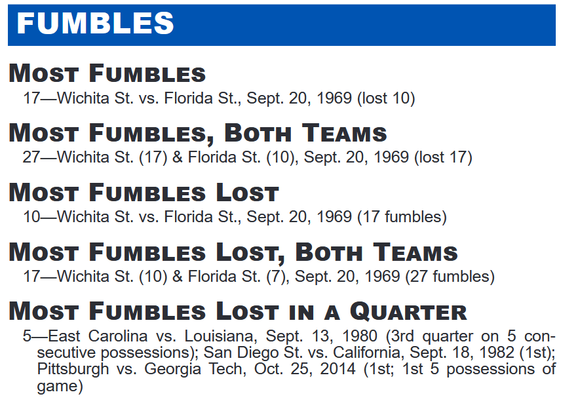Select the Most Fumbles Lost heading
The height and width of the screenshot is (407, 561).
point(144,193)
